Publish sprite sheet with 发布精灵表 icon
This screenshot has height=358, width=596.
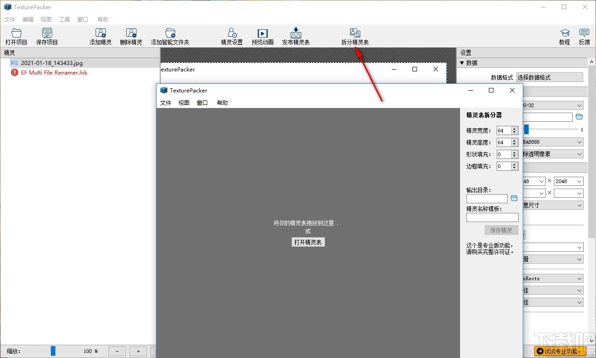[x=296, y=37]
